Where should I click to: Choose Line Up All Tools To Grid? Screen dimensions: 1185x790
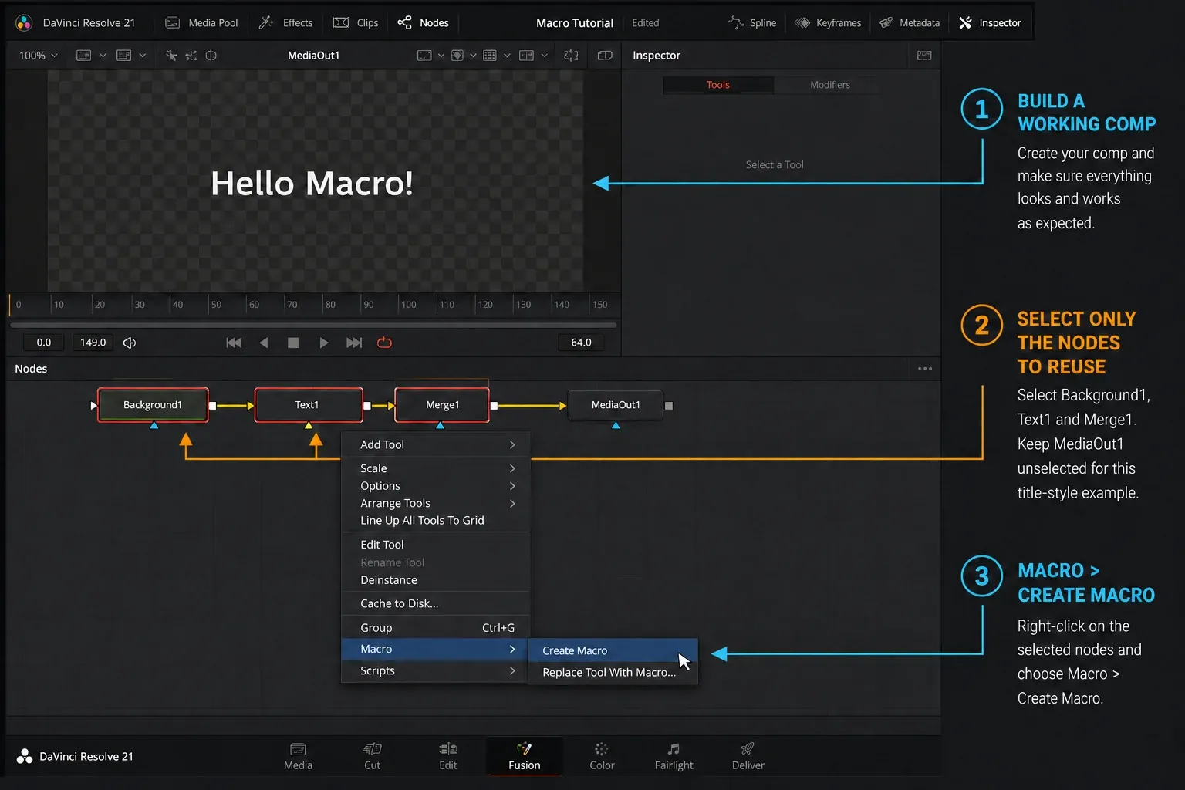pos(436,521)
